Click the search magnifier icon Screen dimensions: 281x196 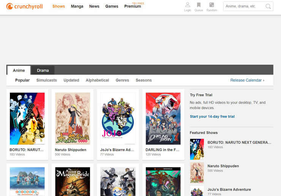click(268, 6)
